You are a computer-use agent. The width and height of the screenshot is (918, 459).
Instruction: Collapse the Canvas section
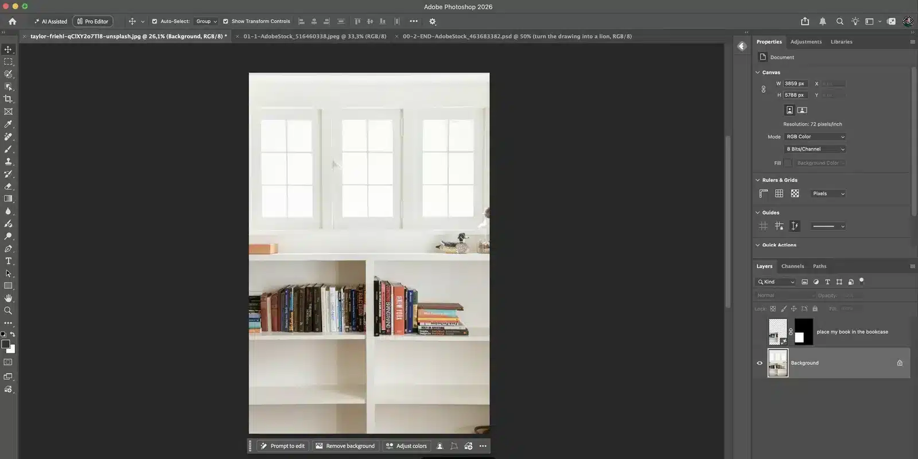click(757, 72)
